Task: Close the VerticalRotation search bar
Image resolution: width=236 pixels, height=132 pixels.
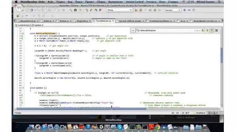Action: 216,30
